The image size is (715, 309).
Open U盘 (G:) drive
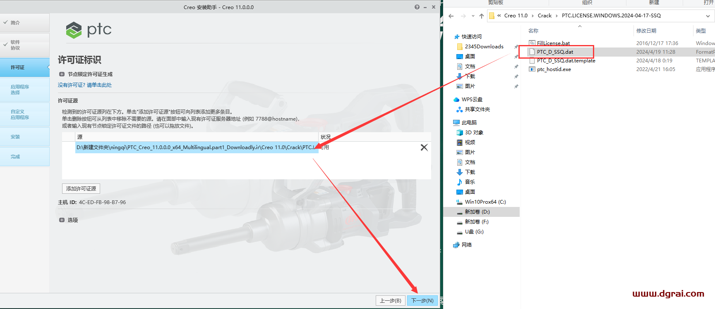[x=474, y=232]
